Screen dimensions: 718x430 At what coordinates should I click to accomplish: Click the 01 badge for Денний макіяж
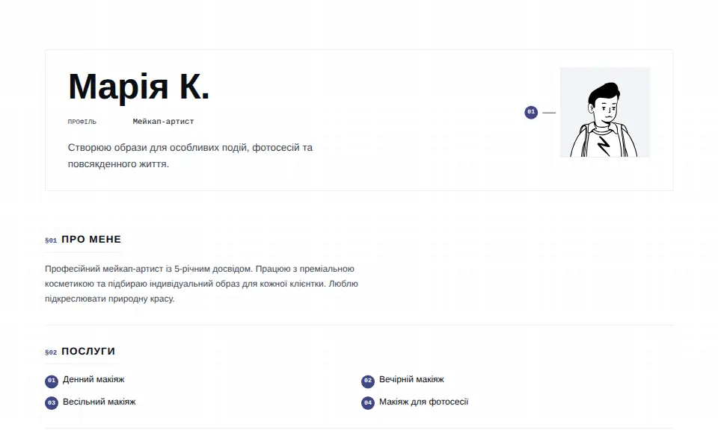click(x=52, y=381)
